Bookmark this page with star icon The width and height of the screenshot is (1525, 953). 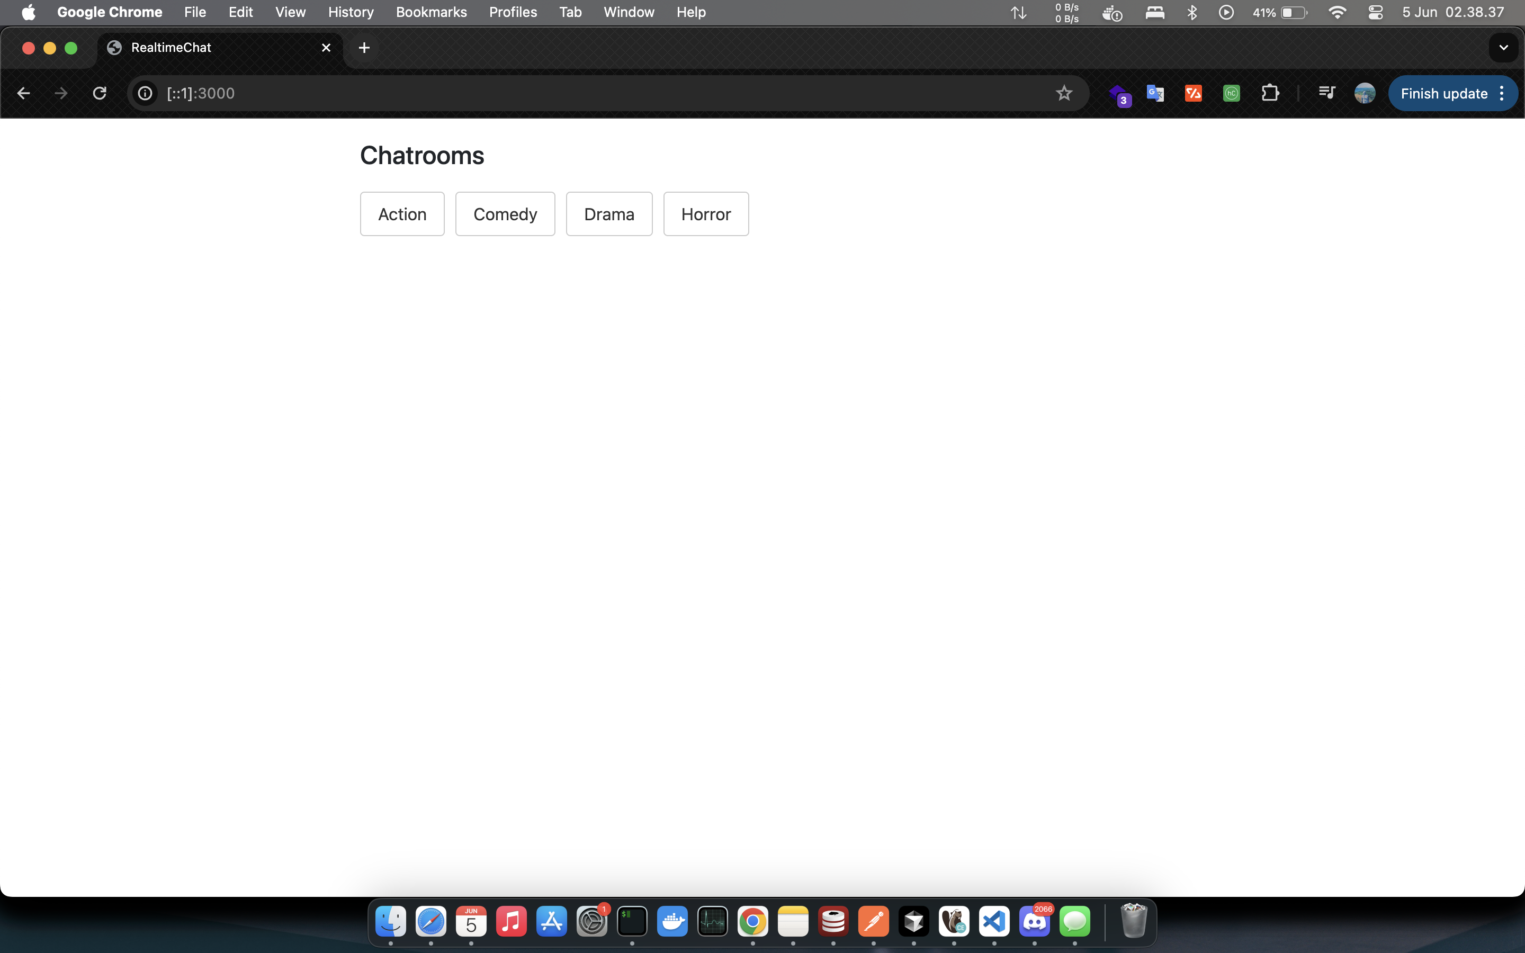coord(1064,93)
